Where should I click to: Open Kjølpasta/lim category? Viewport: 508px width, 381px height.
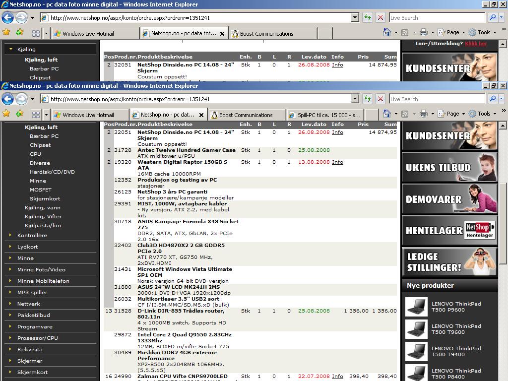43,226
